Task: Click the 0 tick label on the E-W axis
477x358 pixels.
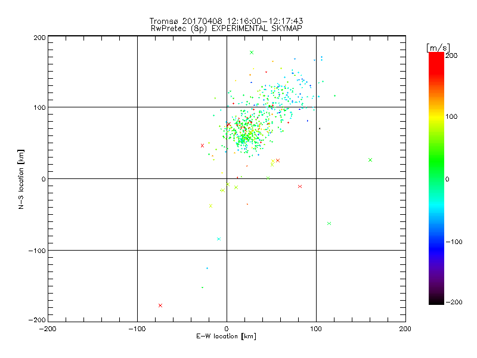Action: (x=227, y=329)
